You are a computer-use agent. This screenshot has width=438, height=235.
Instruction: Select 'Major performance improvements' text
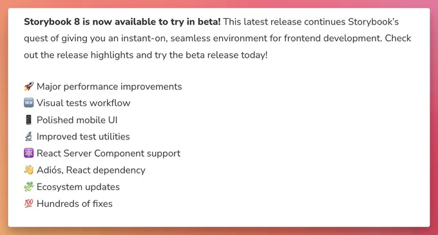110,87
